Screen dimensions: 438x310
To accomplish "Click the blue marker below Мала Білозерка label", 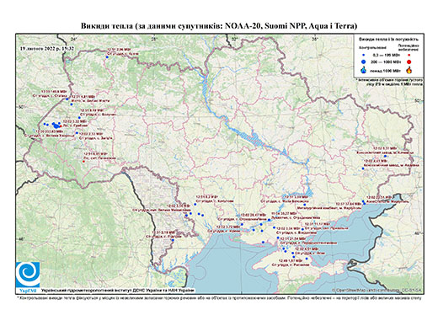I will 304,205.
